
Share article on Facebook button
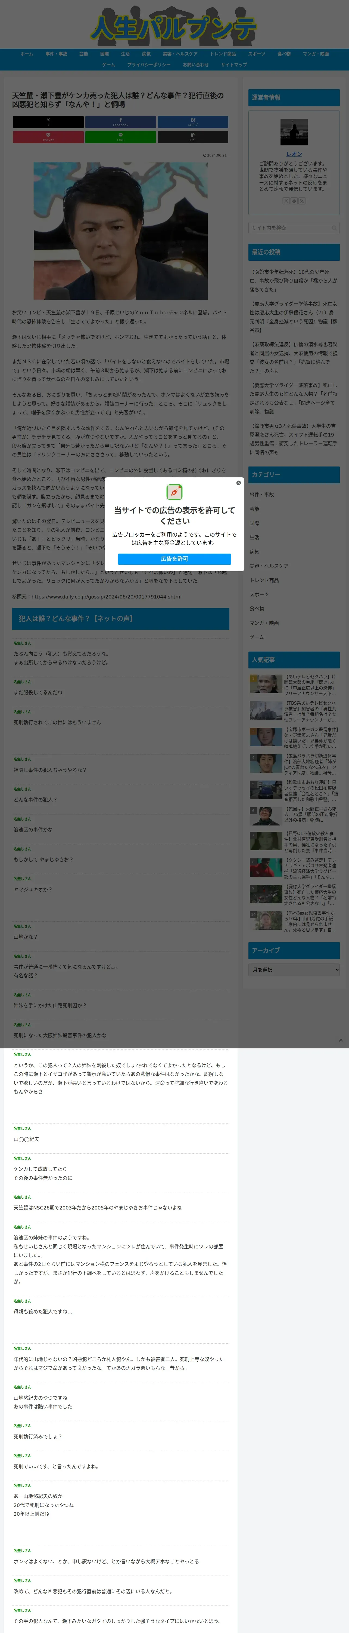point(120,122)
